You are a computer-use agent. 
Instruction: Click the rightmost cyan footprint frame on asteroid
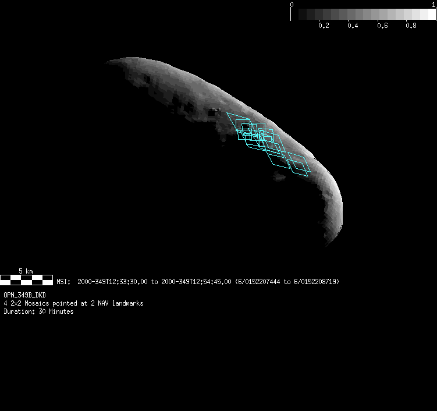pyautogui.click(x=299, y=164)
